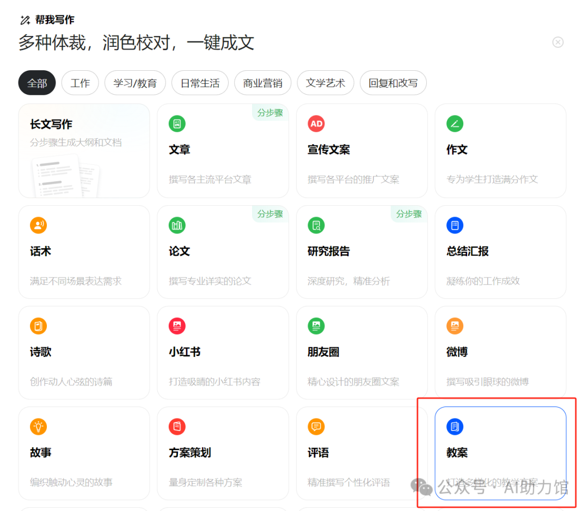Viewport: 588px width, 511px height.
Task: Open the 故事 card title
Action: click(x=40, y=453)
